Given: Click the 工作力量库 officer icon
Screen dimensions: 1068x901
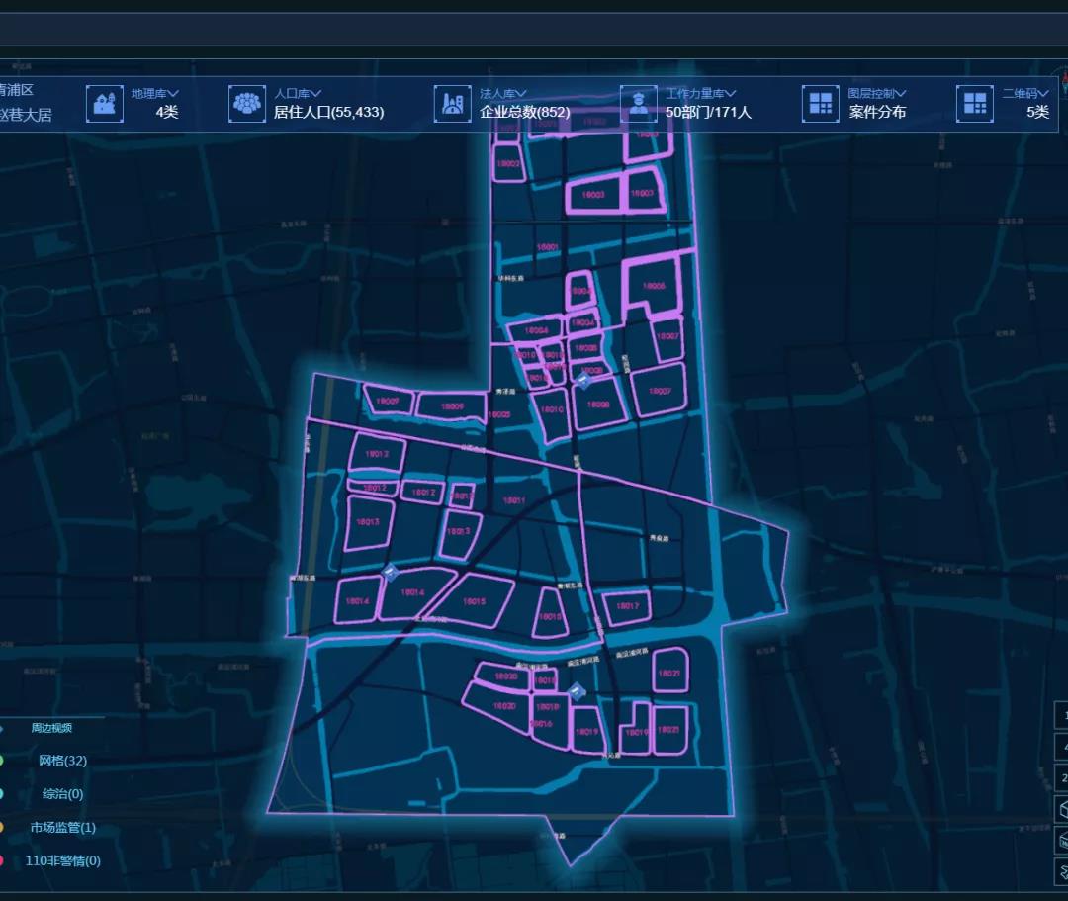Looking at the screenshot, I should pyautogui.click(x=639, y=102).
